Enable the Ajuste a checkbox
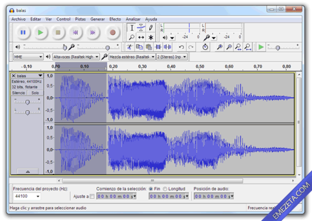This screenshot has height=221, width=312. click(92, 196)
